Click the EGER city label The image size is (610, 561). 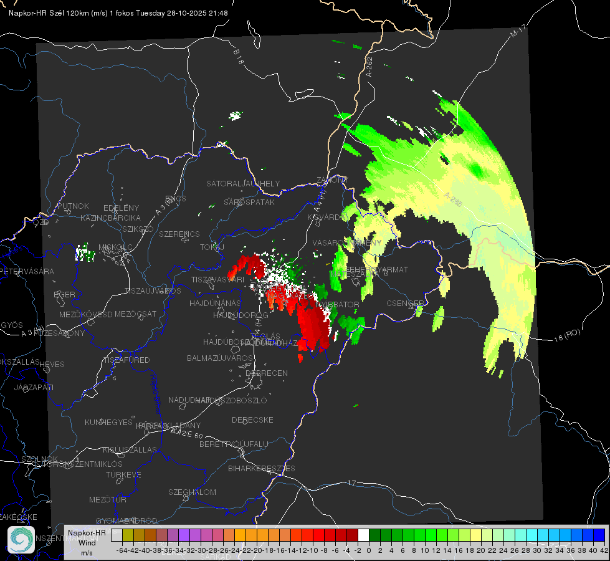point(64,294)
